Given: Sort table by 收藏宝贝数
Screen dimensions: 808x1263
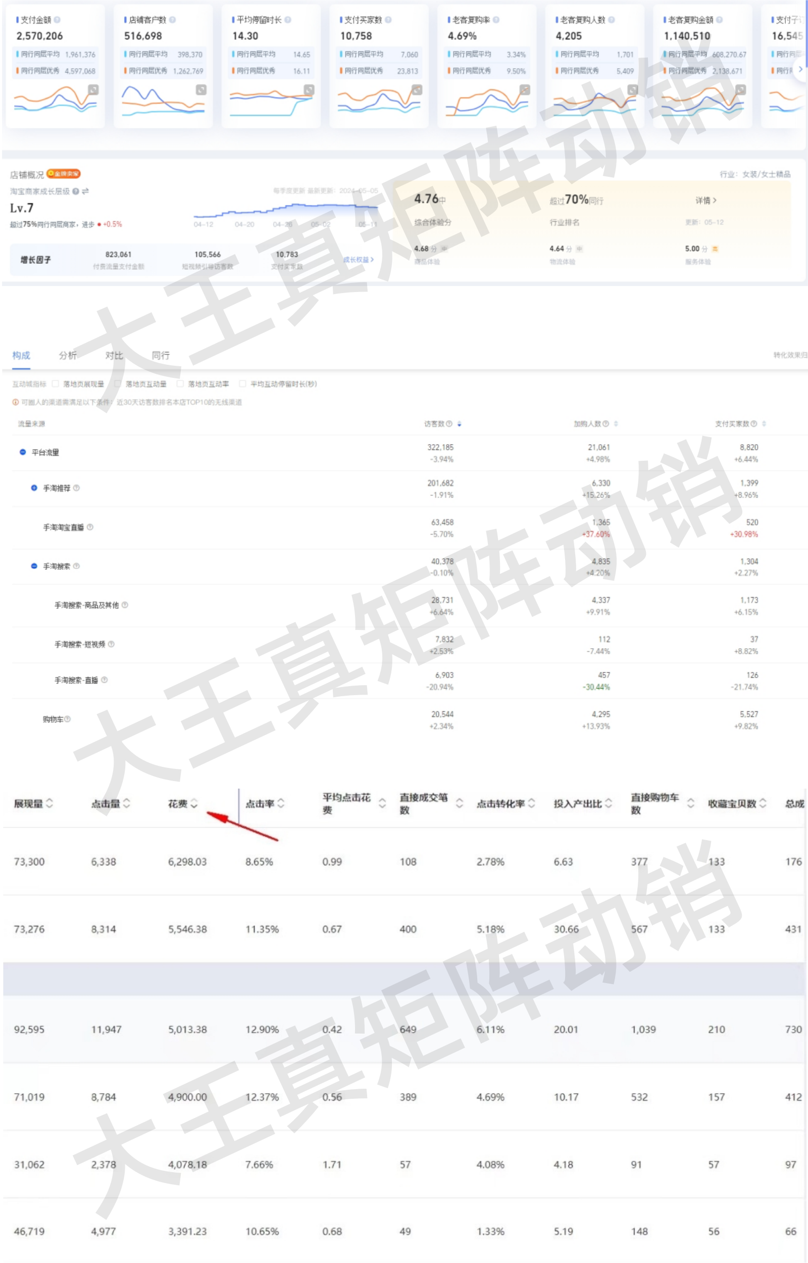Looking at the screenshot, I should point(763,803).
